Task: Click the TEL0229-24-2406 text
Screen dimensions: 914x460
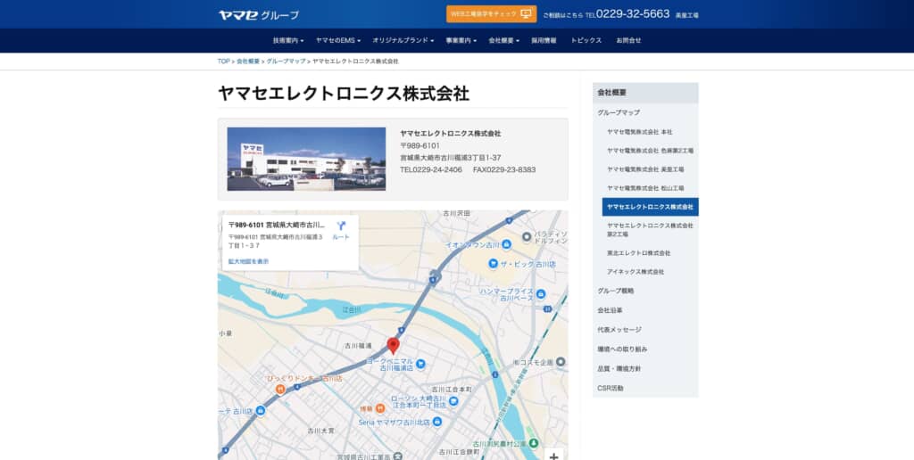Action: (431, 170)
